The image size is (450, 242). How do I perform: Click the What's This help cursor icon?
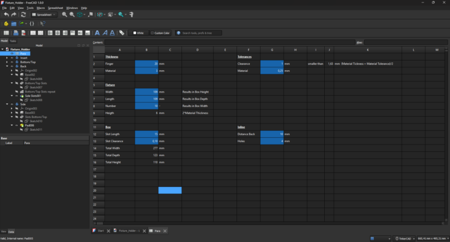click(x=42, y=24)
